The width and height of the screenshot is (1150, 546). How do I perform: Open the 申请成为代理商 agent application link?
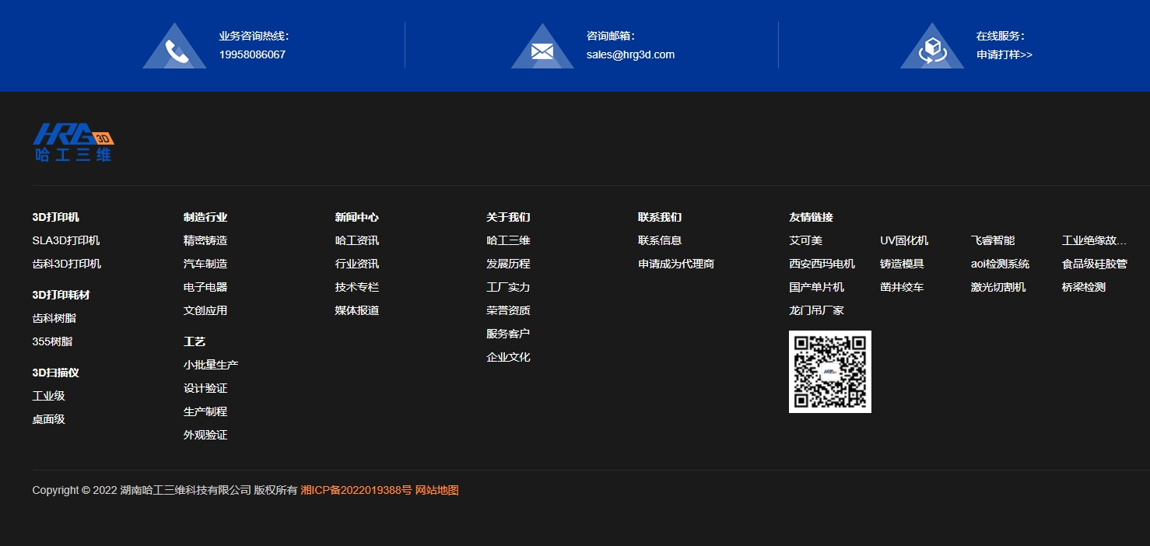tap(675, 264)
